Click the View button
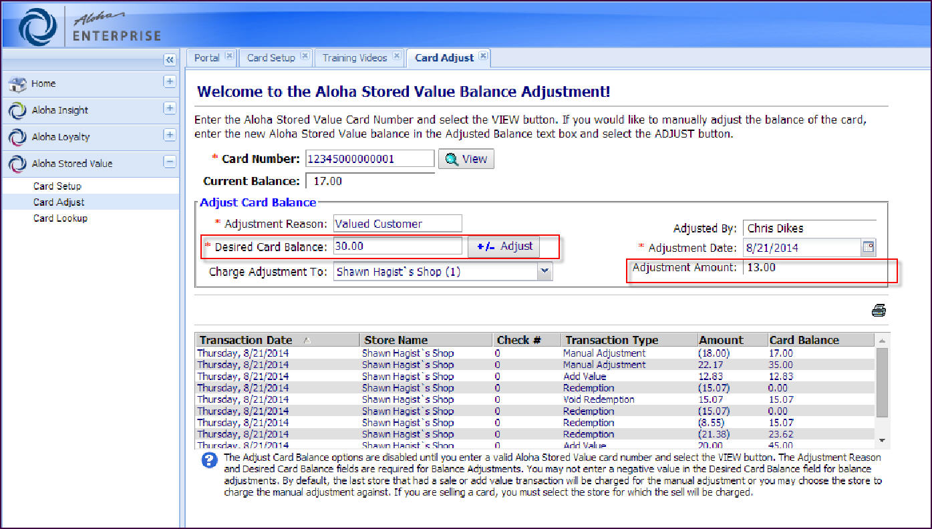This screenshot has height=529, width=932. [466, 159]
